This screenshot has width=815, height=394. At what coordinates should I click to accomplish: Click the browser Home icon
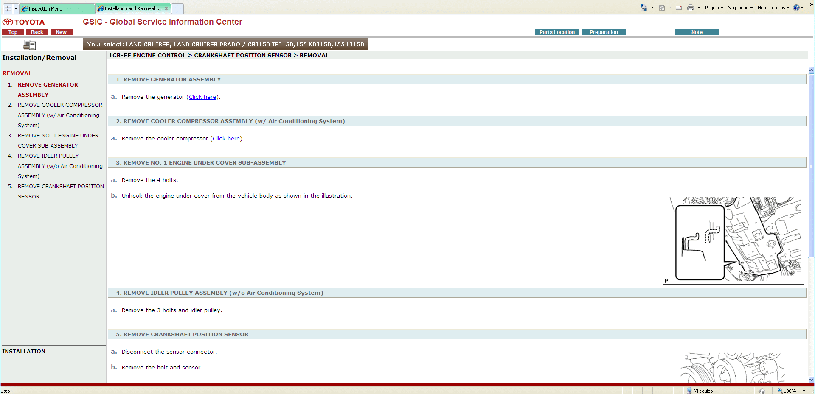pos(644,8)
